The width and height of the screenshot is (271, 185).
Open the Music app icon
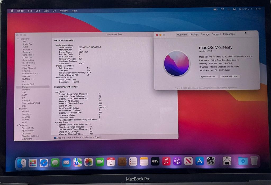click(x=166, y=161)
